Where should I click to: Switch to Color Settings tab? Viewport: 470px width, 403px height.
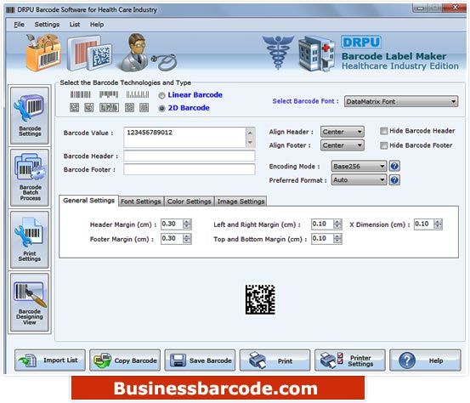tap(190, 201)
